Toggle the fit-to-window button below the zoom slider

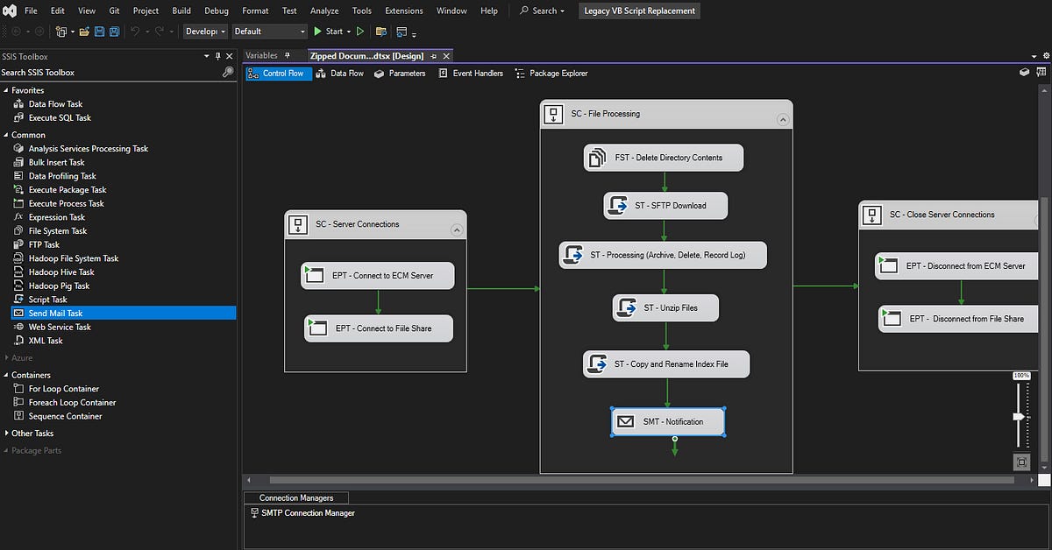pyautogui.click(x=1021, y=462)
